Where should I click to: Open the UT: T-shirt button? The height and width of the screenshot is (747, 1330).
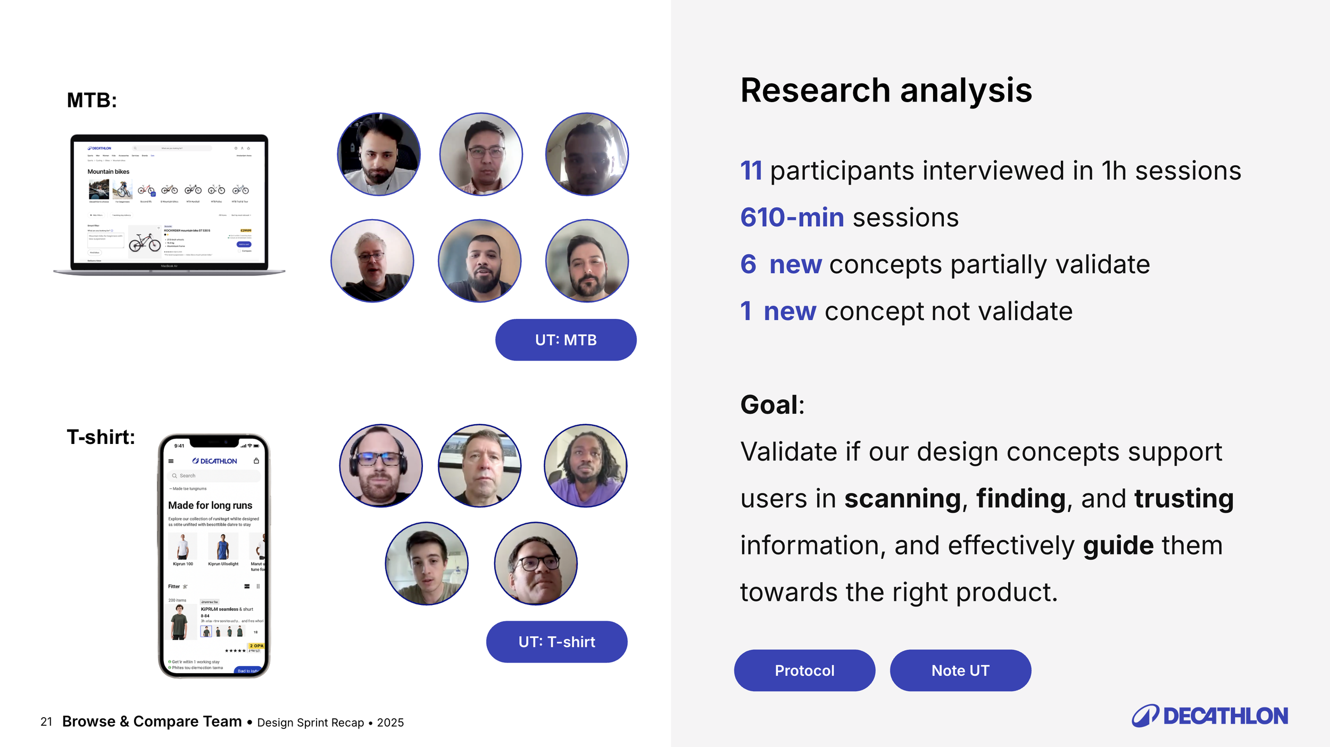point(556,642)
